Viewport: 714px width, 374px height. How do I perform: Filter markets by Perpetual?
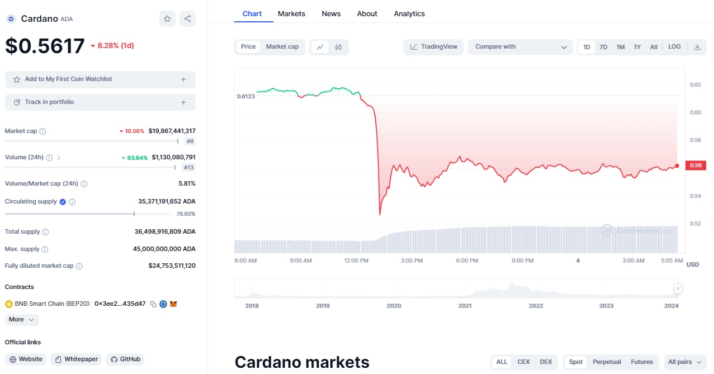[x=607, y=362]
